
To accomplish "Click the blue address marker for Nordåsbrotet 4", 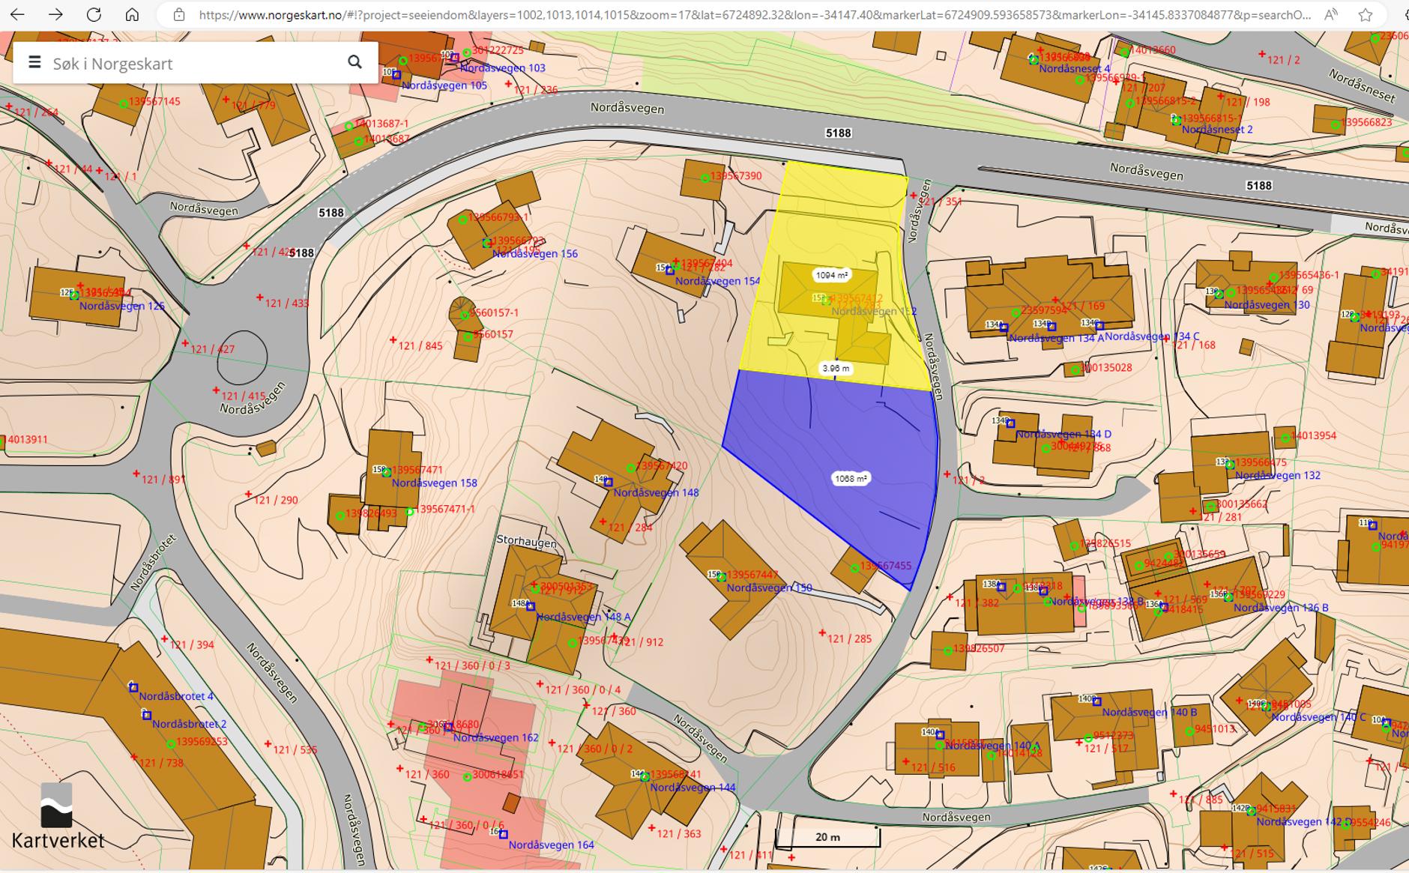I will 133,687.
